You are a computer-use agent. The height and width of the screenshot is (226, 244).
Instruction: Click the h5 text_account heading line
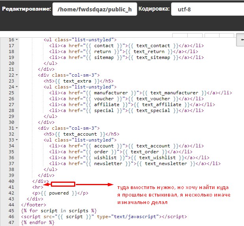[81, 134]
